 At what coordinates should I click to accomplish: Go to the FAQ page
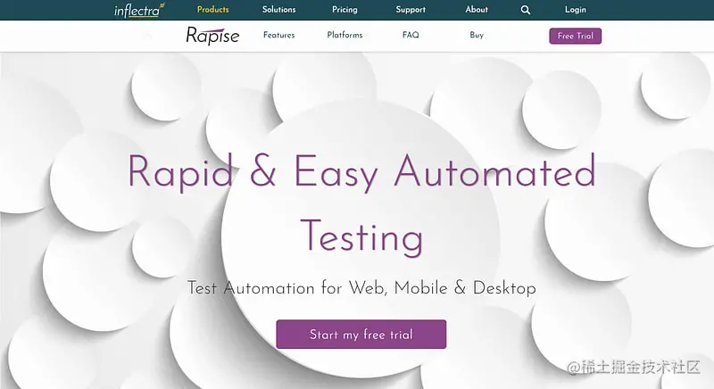tap(411, 35)
